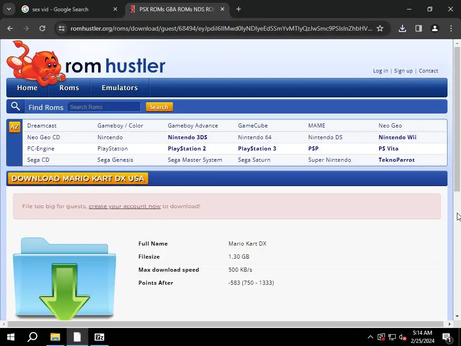
Task: Open a new tab with plus button
Action: click(x=239, y=9)
